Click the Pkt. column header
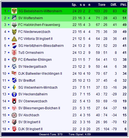 click(123, 5)
